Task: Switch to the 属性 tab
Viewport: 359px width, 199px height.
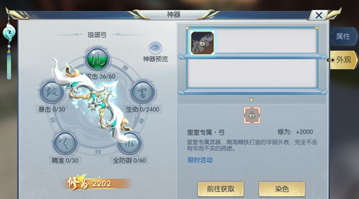Action: pyautogui.click(x=344, y=36)
